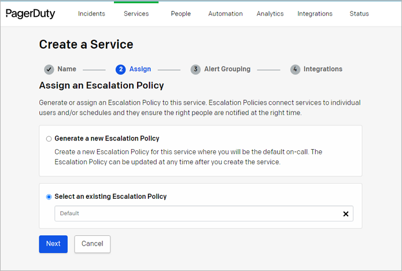Screen dimensions: 402x271
Task: Open the Analytics menu
Action: 270,14
